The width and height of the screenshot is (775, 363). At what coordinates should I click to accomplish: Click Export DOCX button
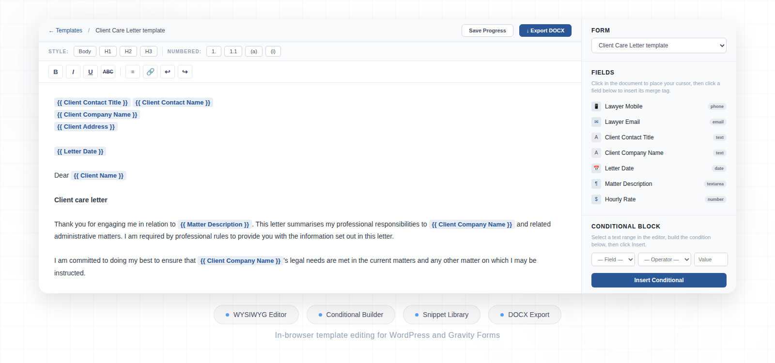pos(545,30)
